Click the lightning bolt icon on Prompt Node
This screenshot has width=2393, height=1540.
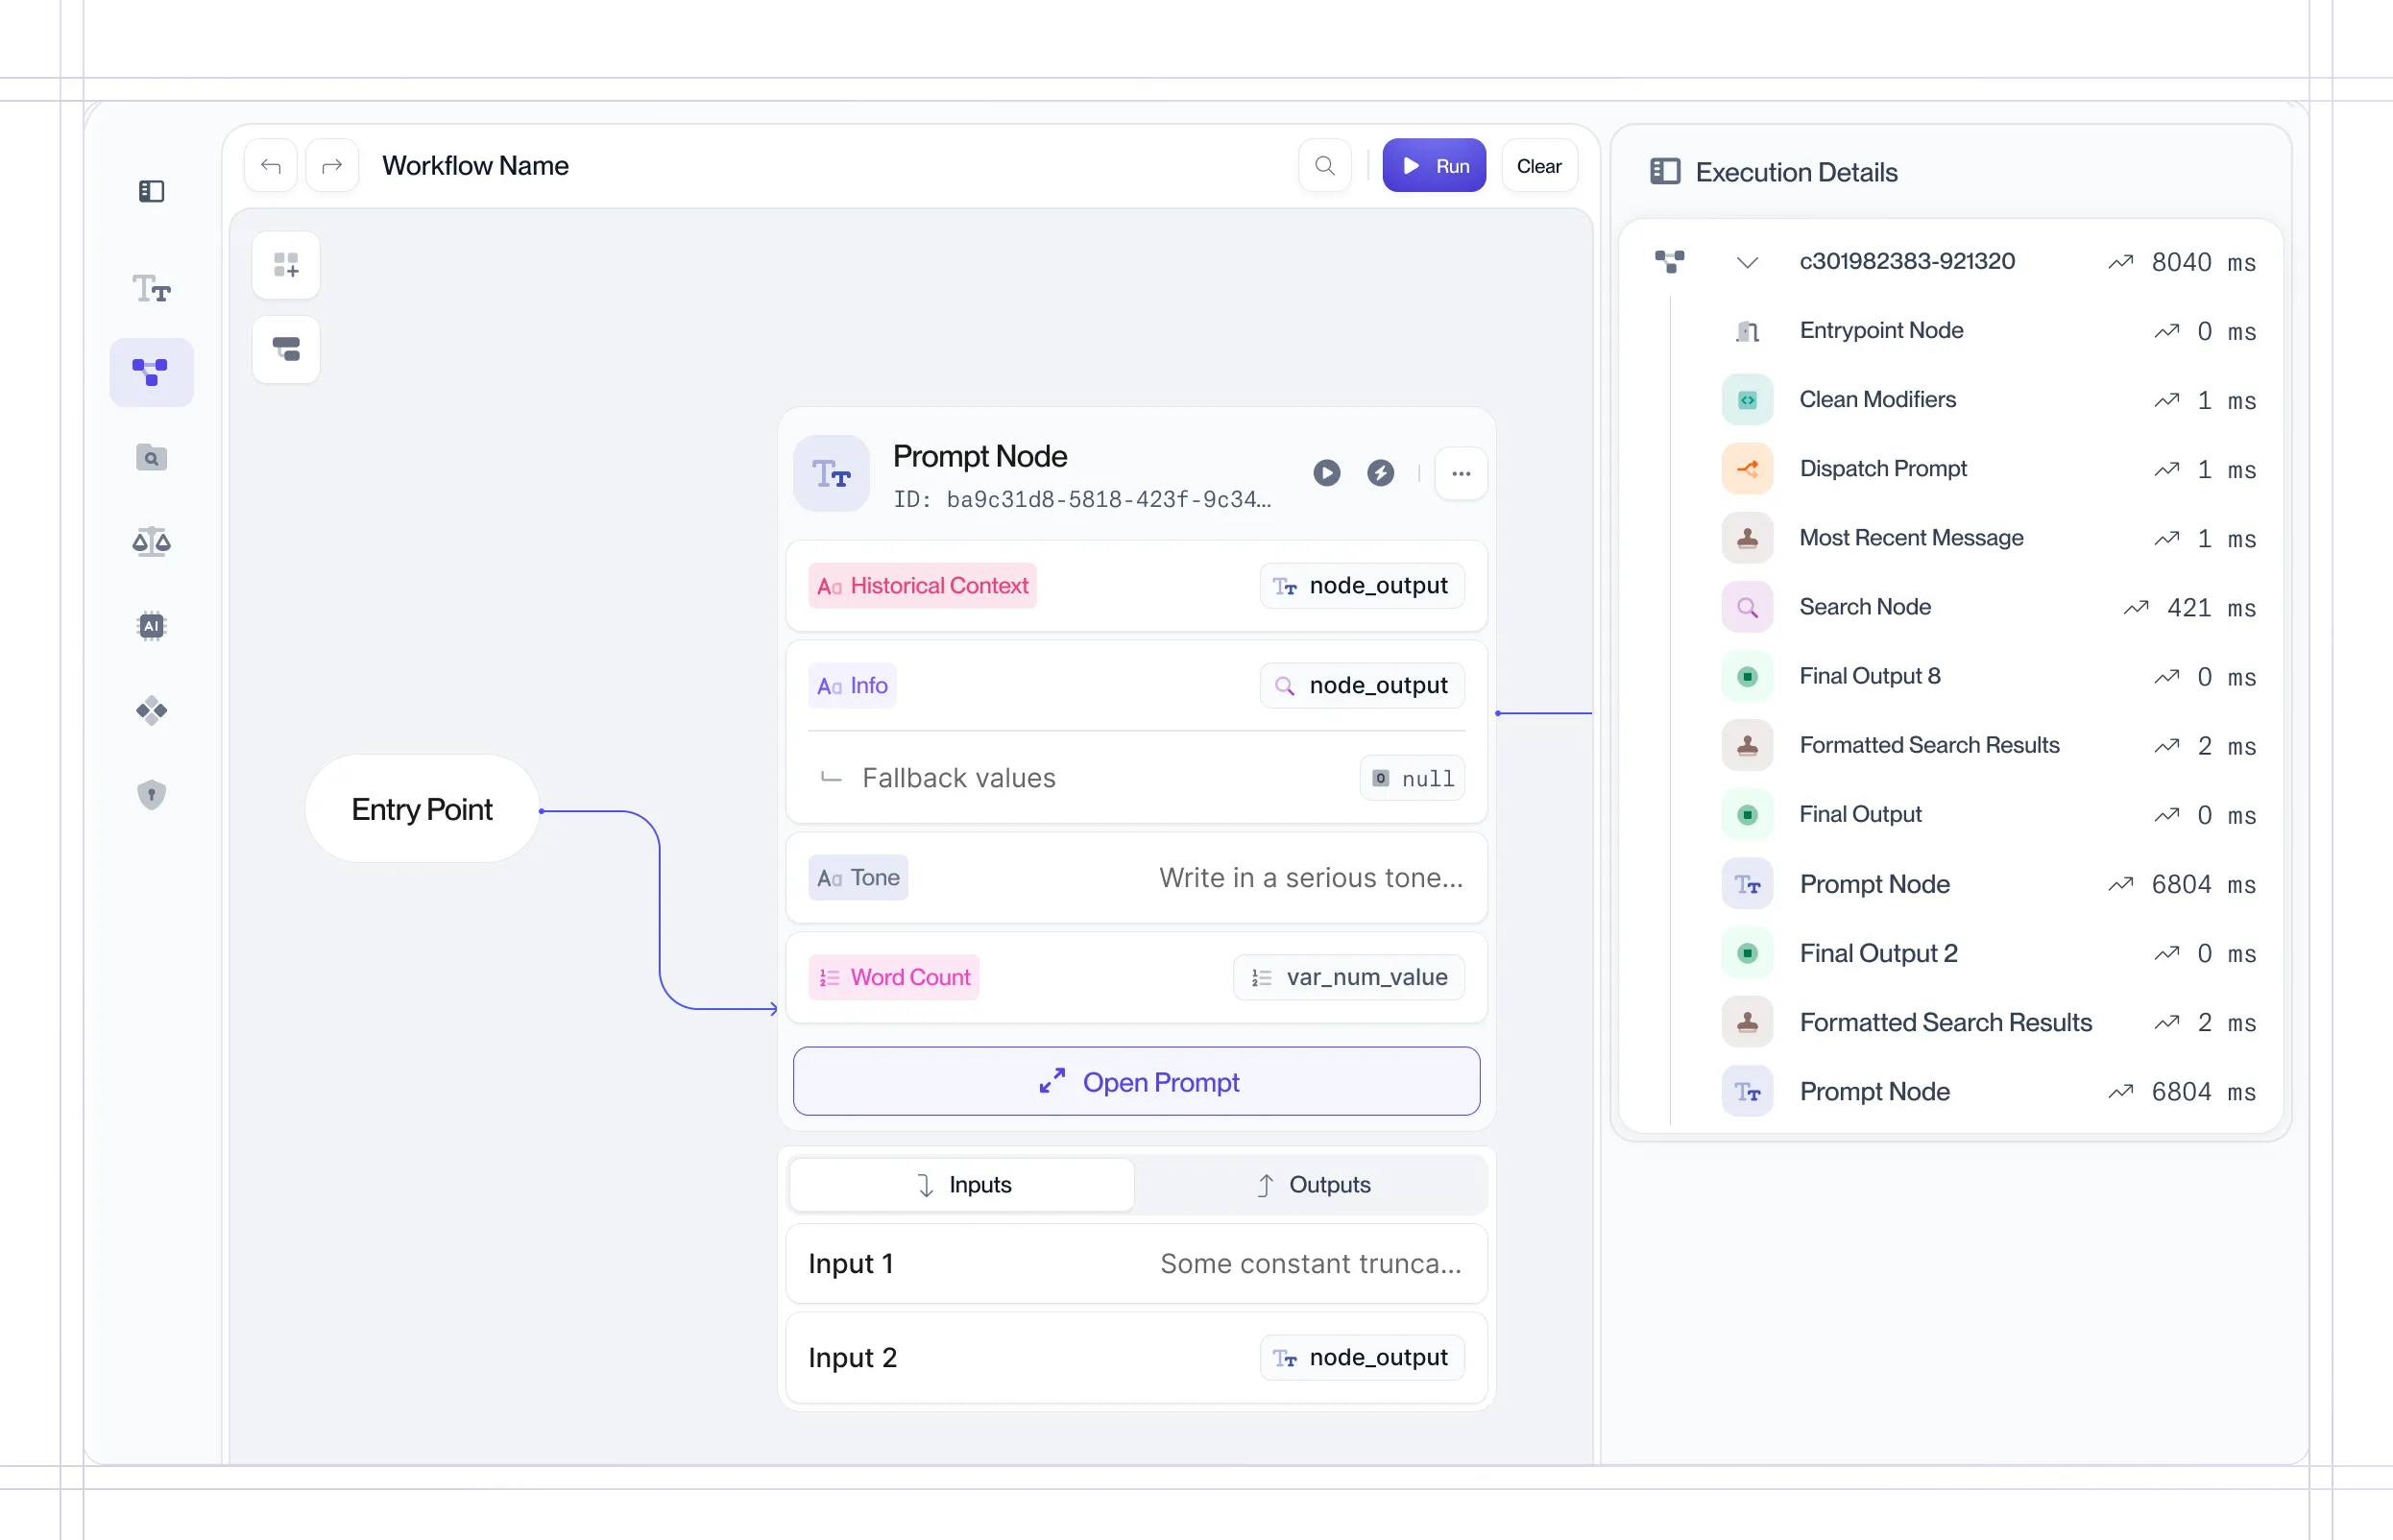pos(1380,473)
